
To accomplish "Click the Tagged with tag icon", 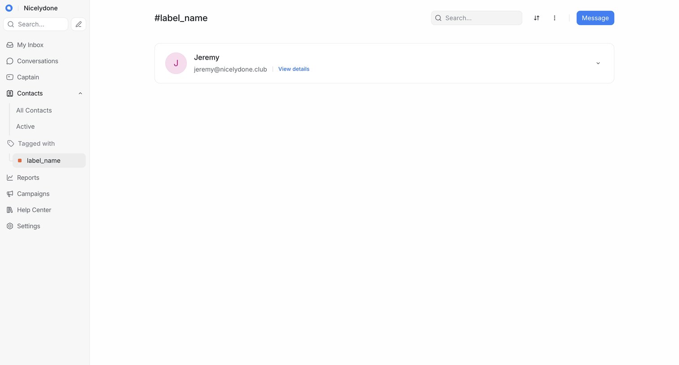I will coord(11,143).
